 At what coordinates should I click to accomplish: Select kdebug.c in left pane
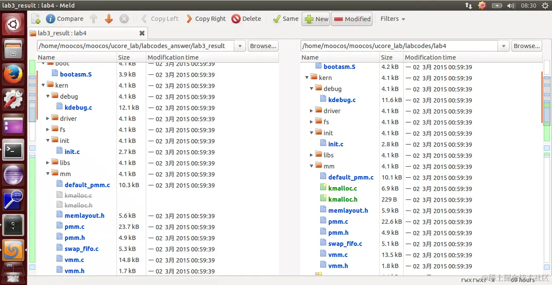click(x=78, y=108)
